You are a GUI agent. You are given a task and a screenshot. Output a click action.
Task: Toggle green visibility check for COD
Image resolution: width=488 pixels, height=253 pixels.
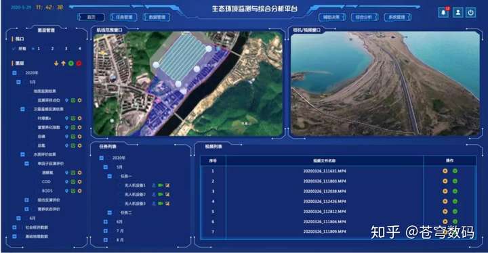point(73,182)
